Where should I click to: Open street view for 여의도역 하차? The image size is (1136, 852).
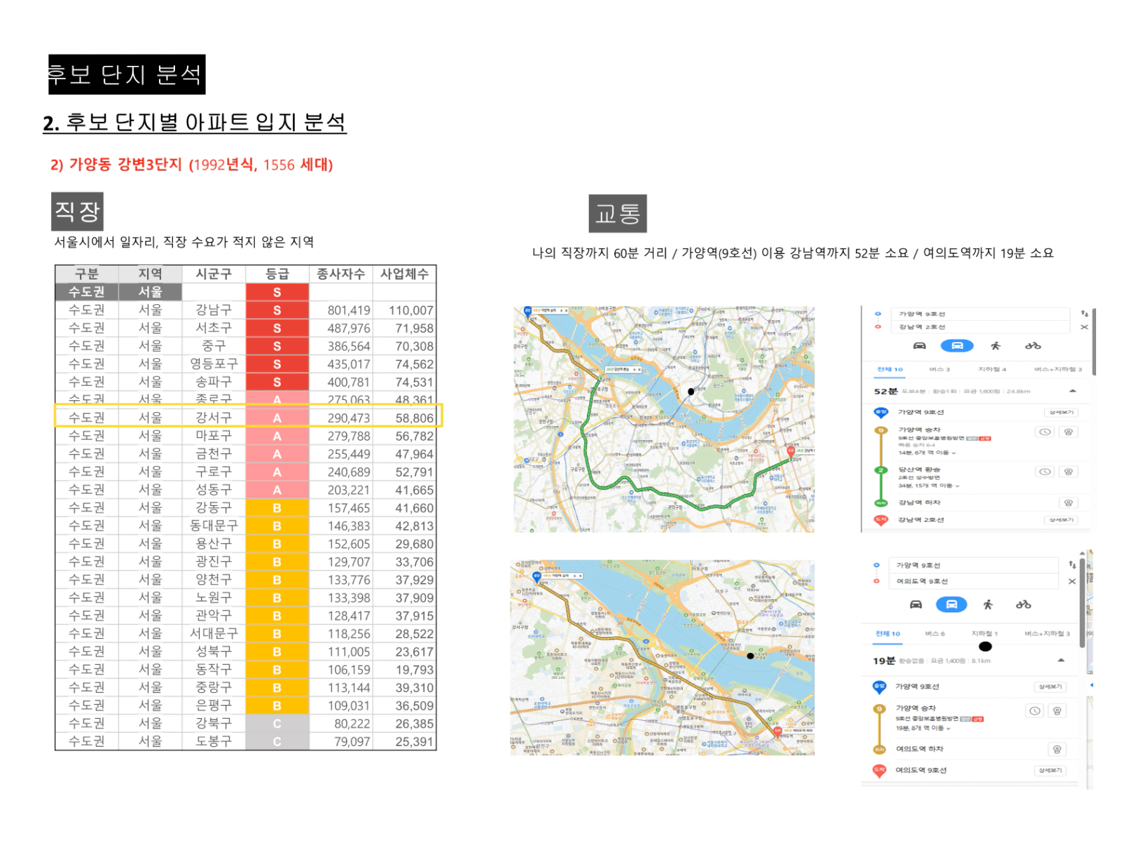(x=1057, y=749)
